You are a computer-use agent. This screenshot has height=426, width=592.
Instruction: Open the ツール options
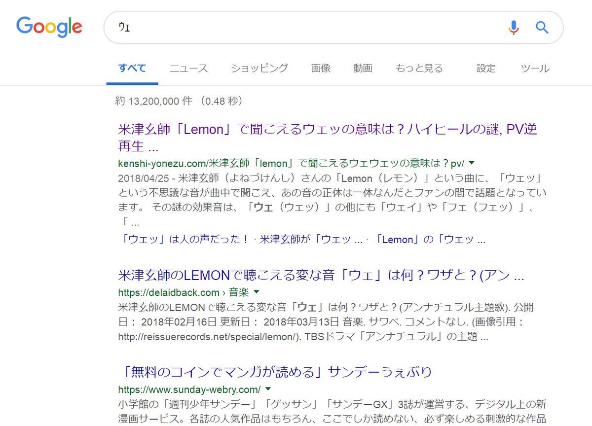point(535,69)
